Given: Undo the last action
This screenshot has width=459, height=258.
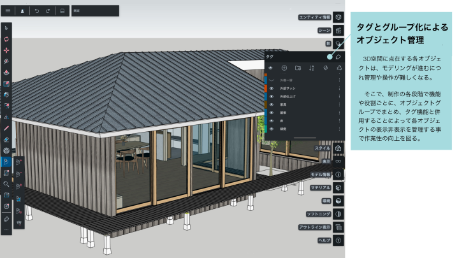Looking at the screenshot, I should point(37,11).
